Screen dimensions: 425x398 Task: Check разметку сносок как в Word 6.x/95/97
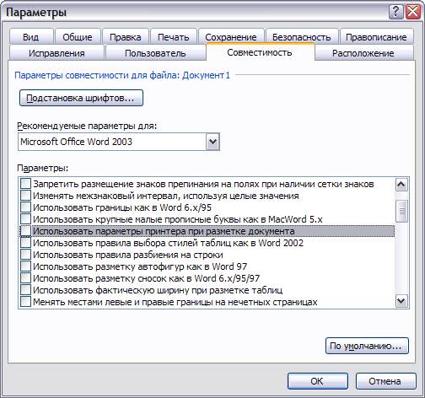click(x=25, y=278)
